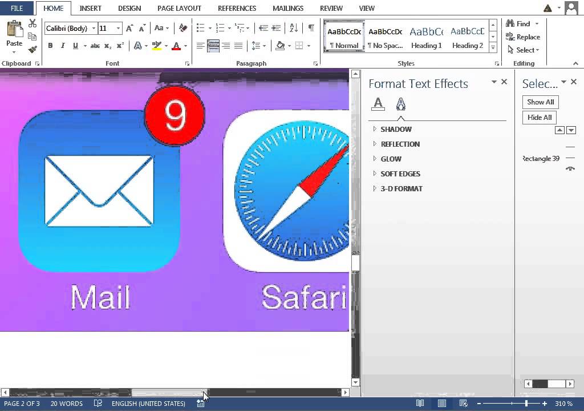Click the Show All button
This screenshot has height=411, width=584.
(540, 102)
